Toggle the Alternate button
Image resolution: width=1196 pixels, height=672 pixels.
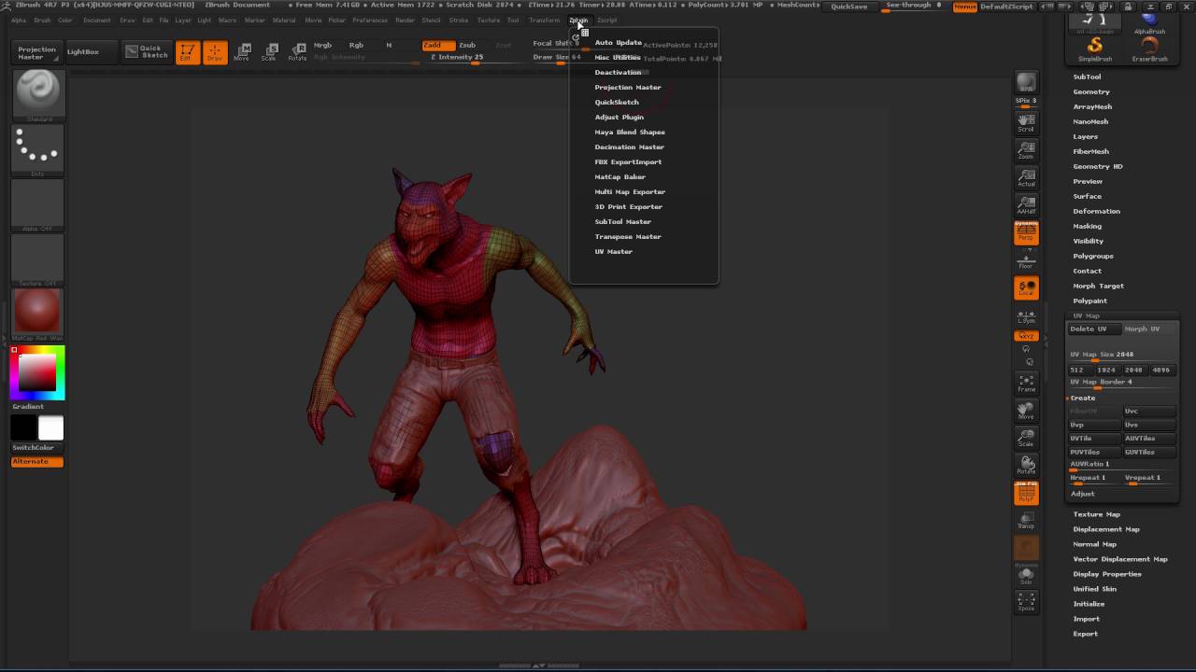tap(37, 462)
